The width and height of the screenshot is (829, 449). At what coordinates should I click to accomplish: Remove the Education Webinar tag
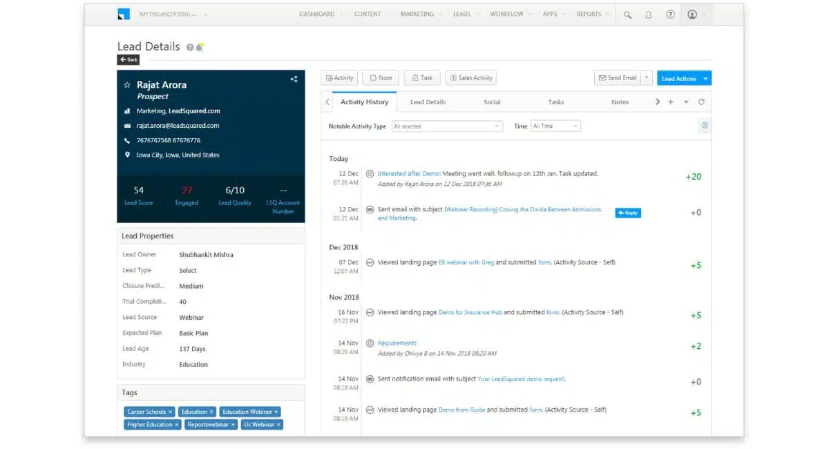tap(276, 412)
